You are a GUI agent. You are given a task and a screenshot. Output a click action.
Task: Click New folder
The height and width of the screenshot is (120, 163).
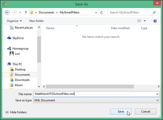(x=37, y=21)
